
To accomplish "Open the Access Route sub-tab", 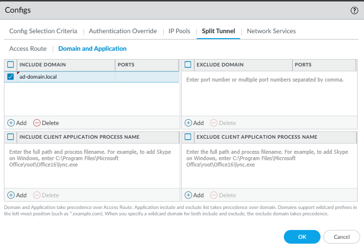I will pyautogui.click(x=28, y=49).
